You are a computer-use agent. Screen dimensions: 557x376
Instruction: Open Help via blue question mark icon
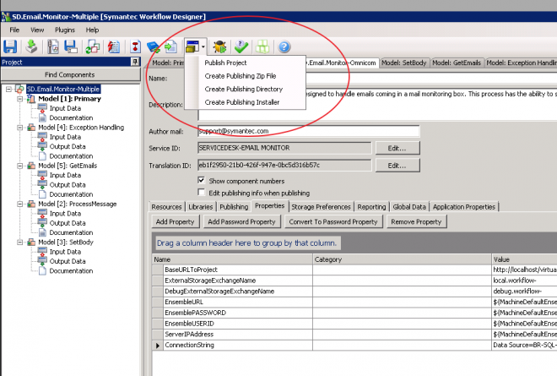(x=284, y=46)
